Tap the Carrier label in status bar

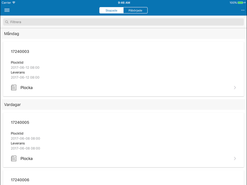pyautogui.click(x=6, y=3)
